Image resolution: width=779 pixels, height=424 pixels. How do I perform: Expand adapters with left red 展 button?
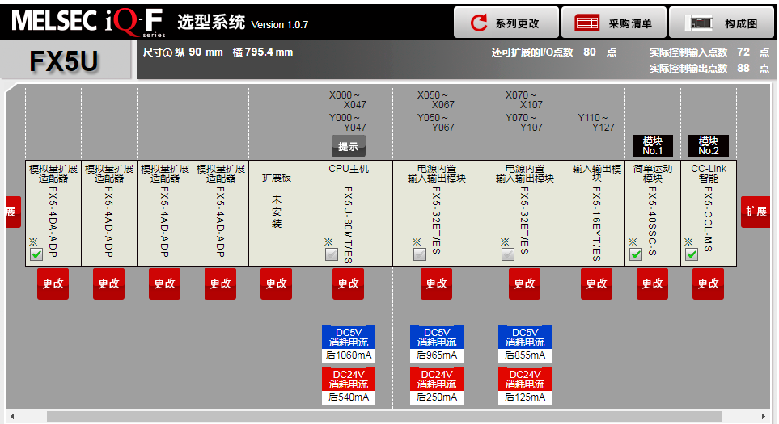point(12,212)
